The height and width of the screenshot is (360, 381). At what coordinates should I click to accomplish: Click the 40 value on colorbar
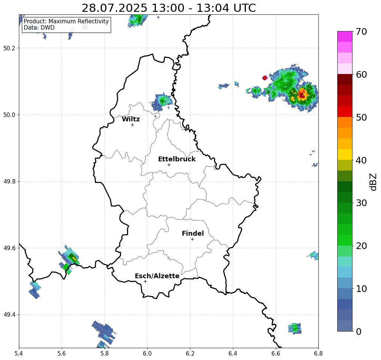point(361,160)
